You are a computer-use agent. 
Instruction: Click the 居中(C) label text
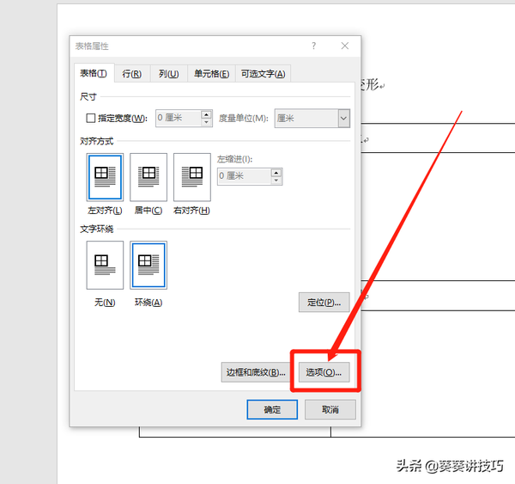[148, 211]
